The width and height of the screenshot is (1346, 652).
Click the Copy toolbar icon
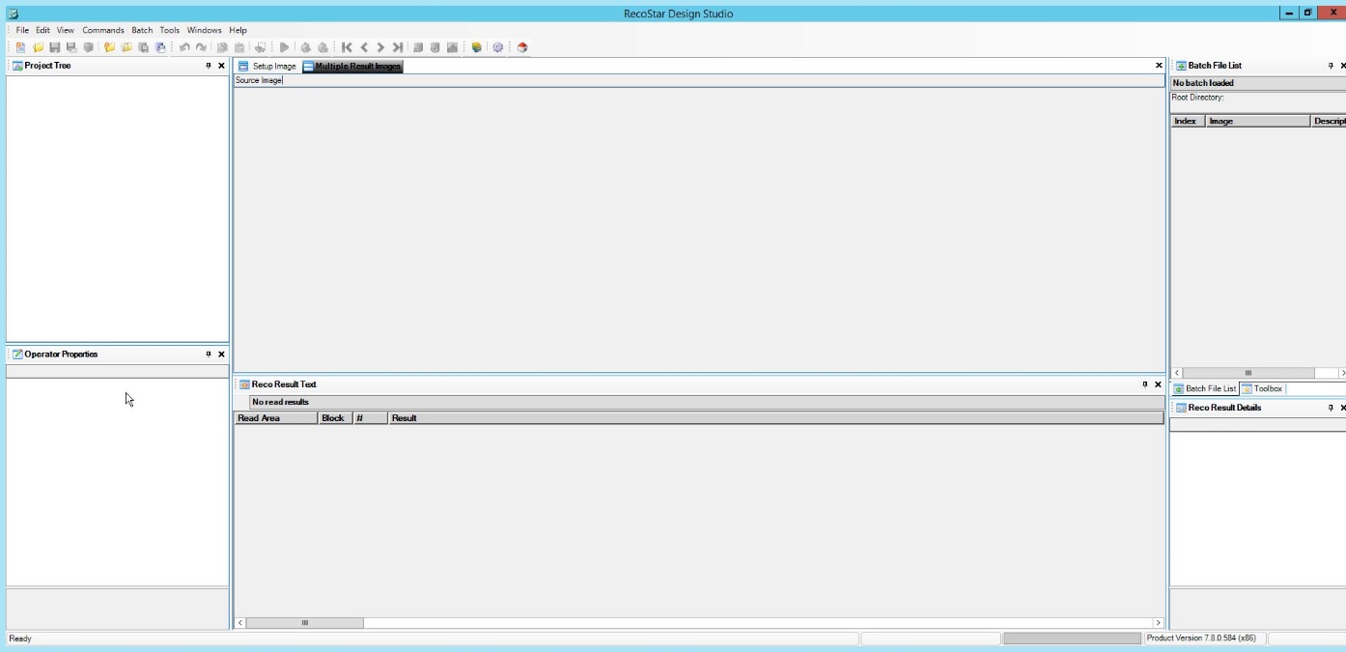(x=222, y=47)
